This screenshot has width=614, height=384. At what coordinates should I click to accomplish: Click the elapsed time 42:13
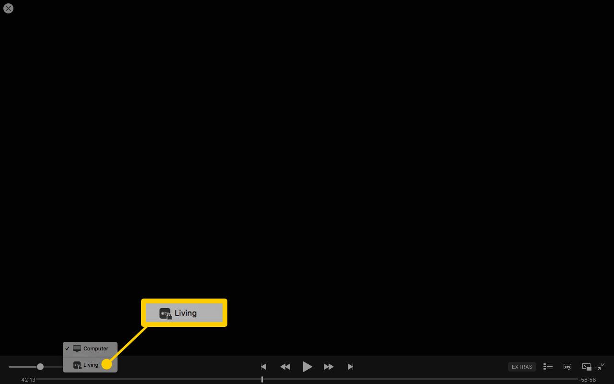(x=28, y=380)
